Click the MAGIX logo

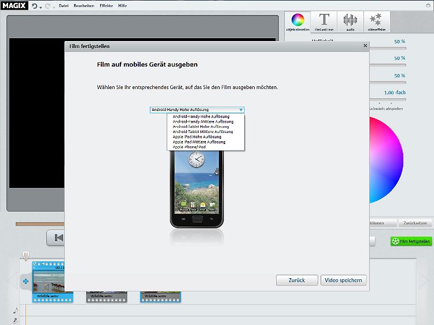pos(14,5)
